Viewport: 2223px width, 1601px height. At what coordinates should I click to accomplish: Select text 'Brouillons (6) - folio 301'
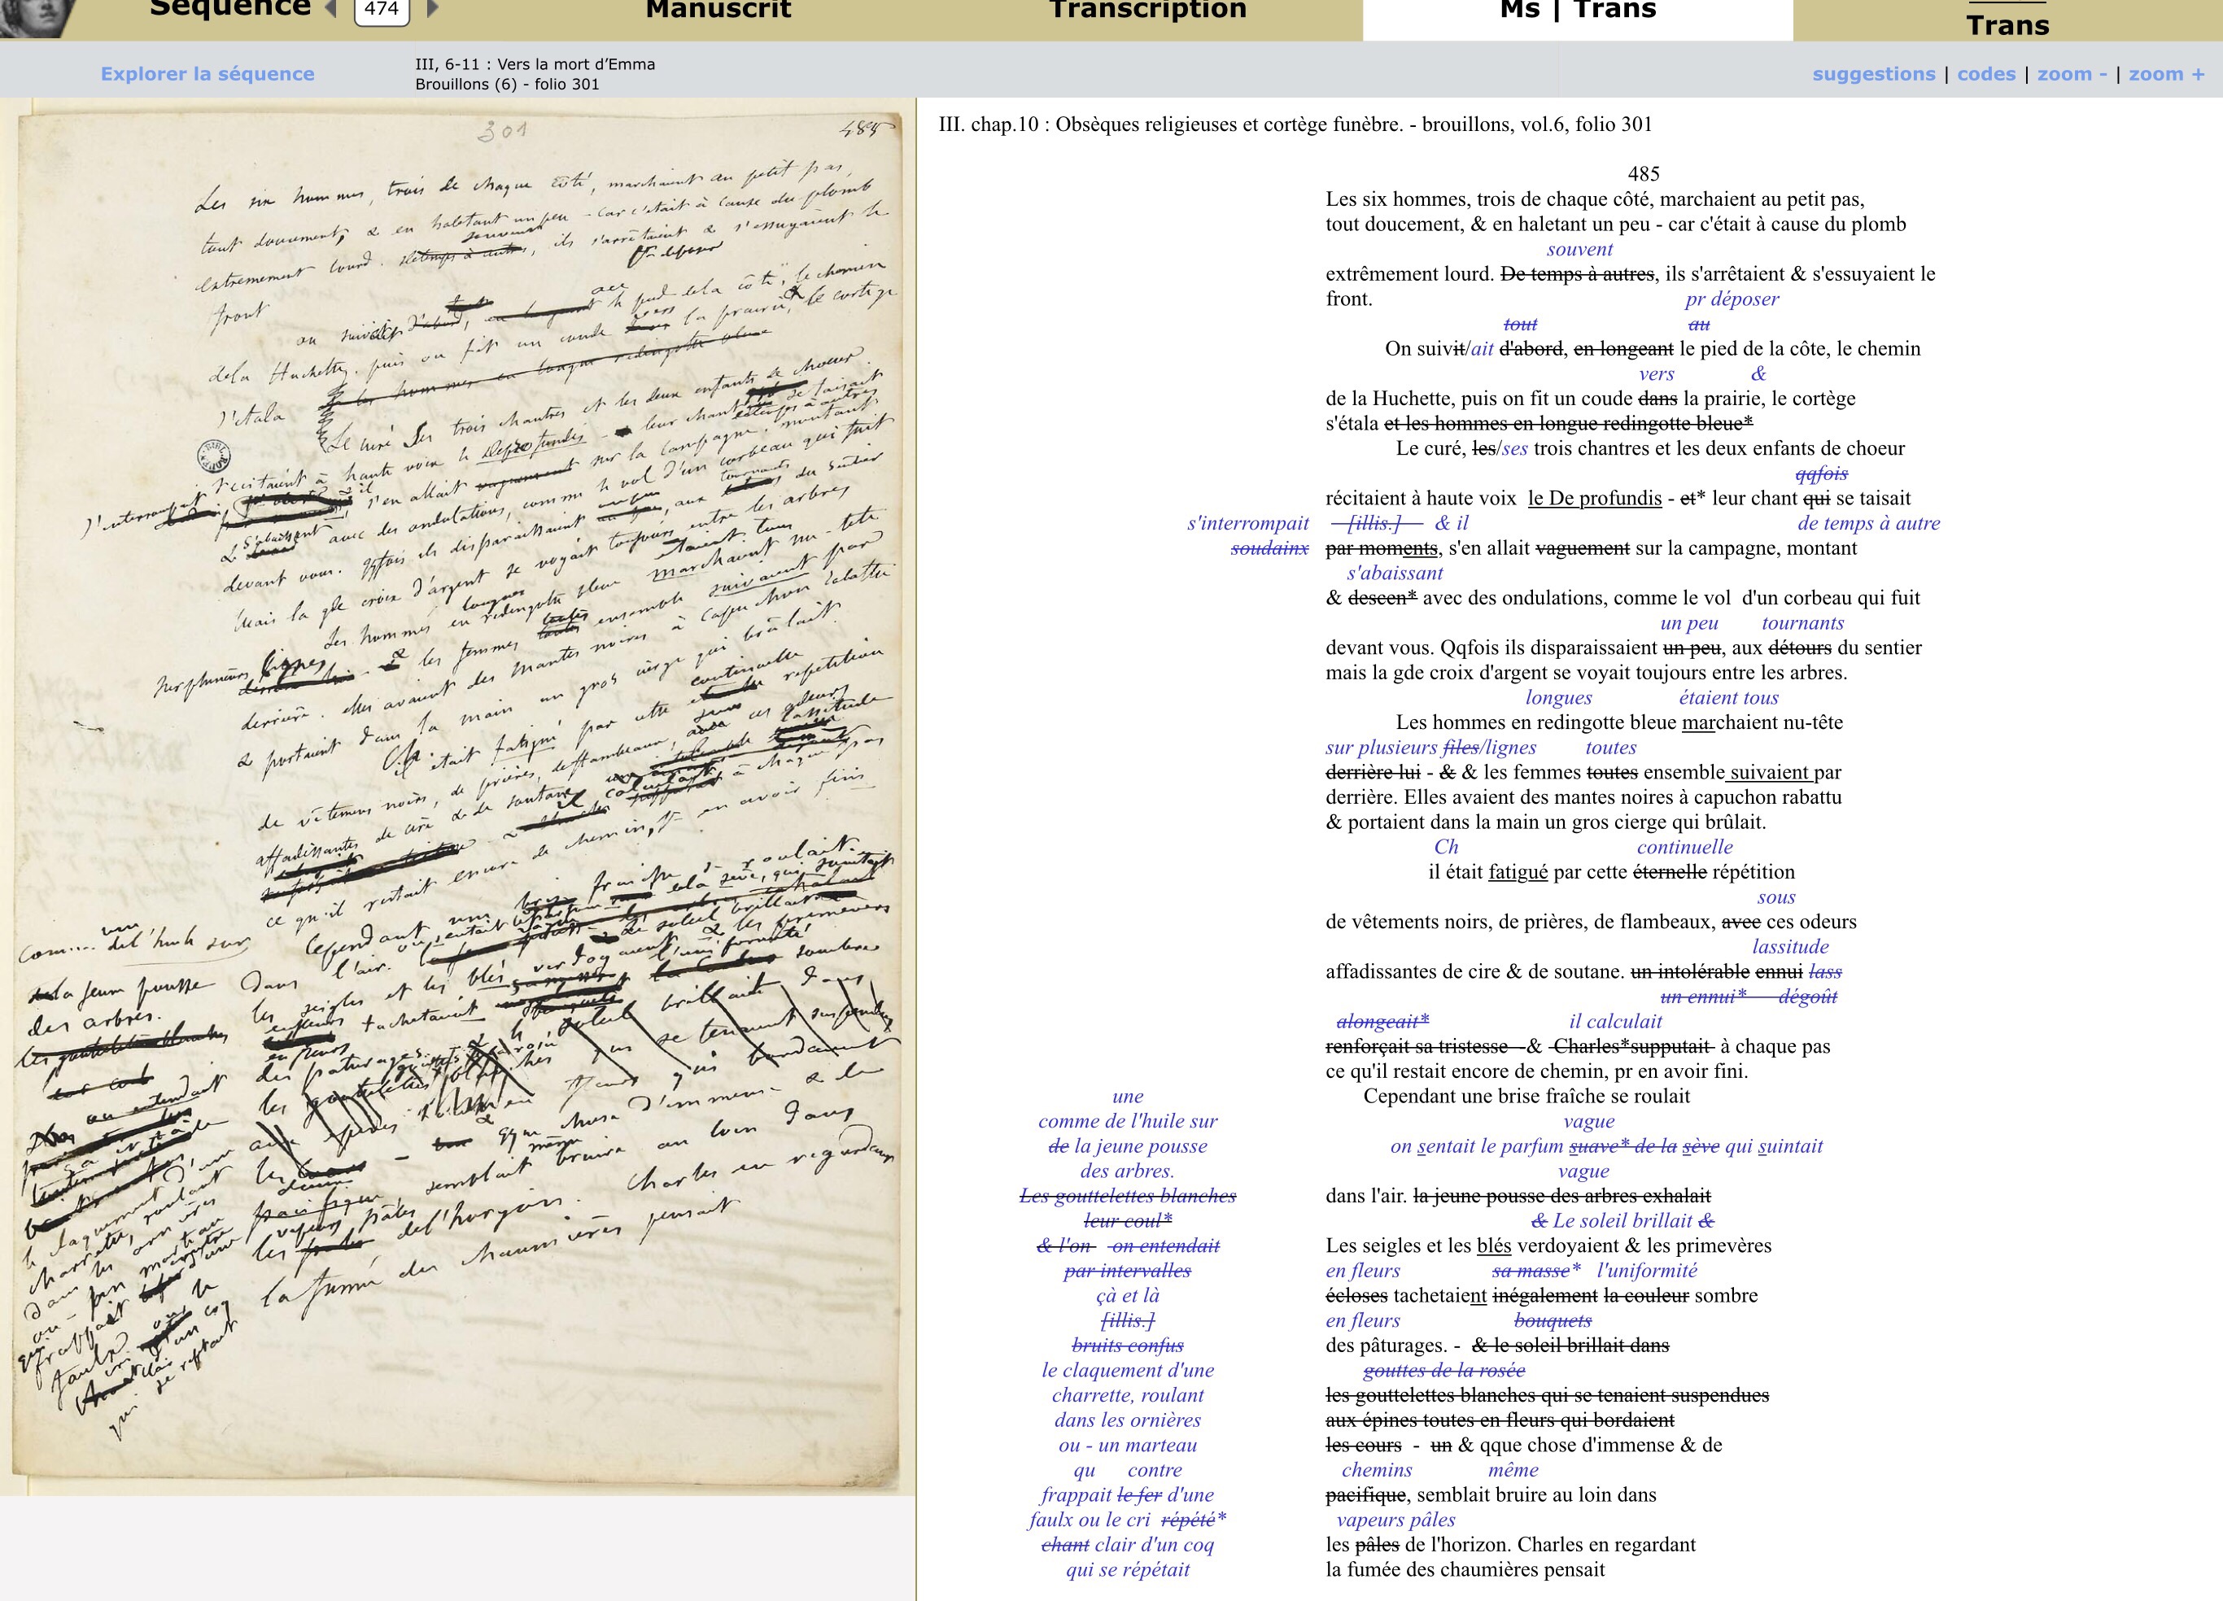point(507,85)
